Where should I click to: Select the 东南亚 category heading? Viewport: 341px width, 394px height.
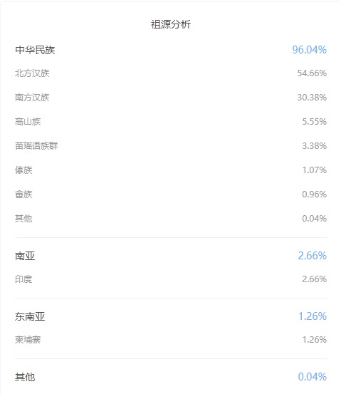30,316
